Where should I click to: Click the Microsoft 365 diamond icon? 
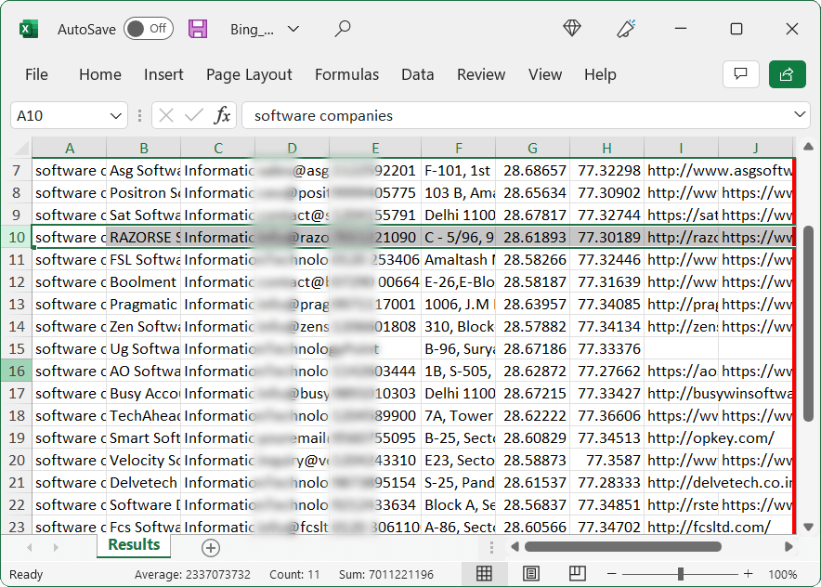[572, 28]
